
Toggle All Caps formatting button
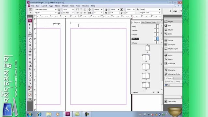pos(77,9)
